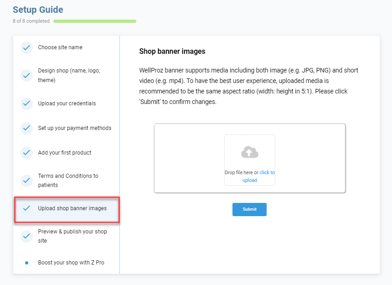Select Boost your shop with Z Pro
The image size is (392, 285).
click(71, 263)
